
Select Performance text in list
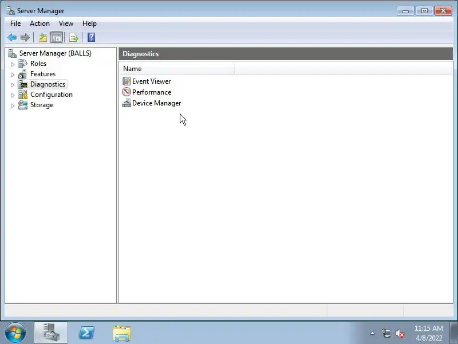coord(152,92)
